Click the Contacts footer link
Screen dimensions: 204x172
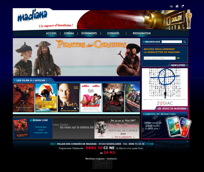112,158
